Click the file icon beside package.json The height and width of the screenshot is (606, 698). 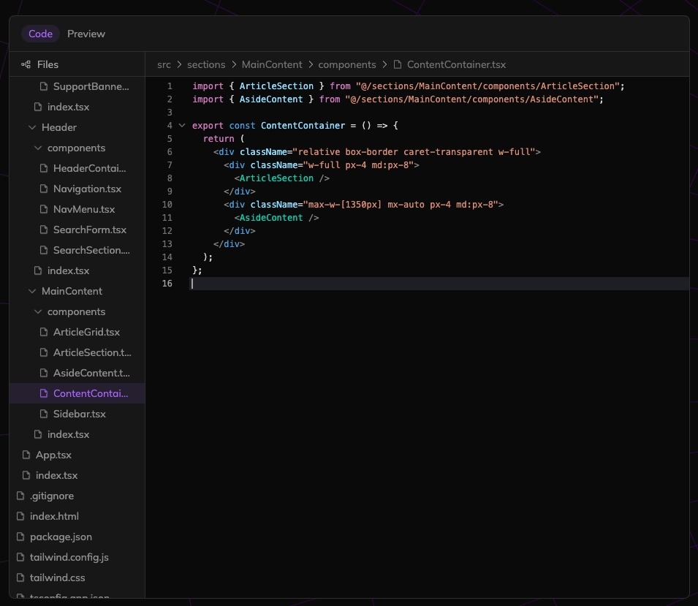tap(20, 537)
